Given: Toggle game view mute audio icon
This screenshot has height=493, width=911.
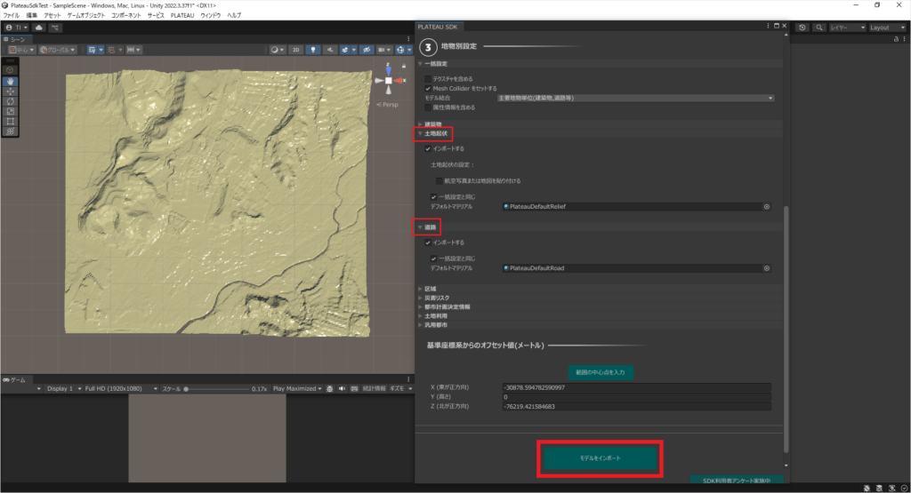Looking at the screenshot, I should tap(342, 388).
